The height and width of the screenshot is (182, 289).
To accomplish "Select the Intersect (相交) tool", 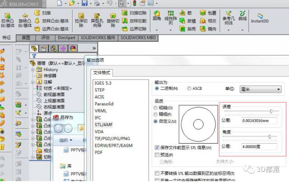I will pyautogui.click(x=208, y=21).
